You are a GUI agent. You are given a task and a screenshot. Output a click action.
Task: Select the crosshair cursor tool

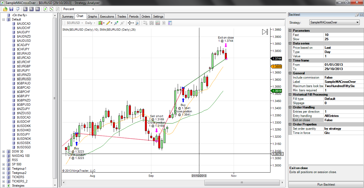[x=131, y=23]
